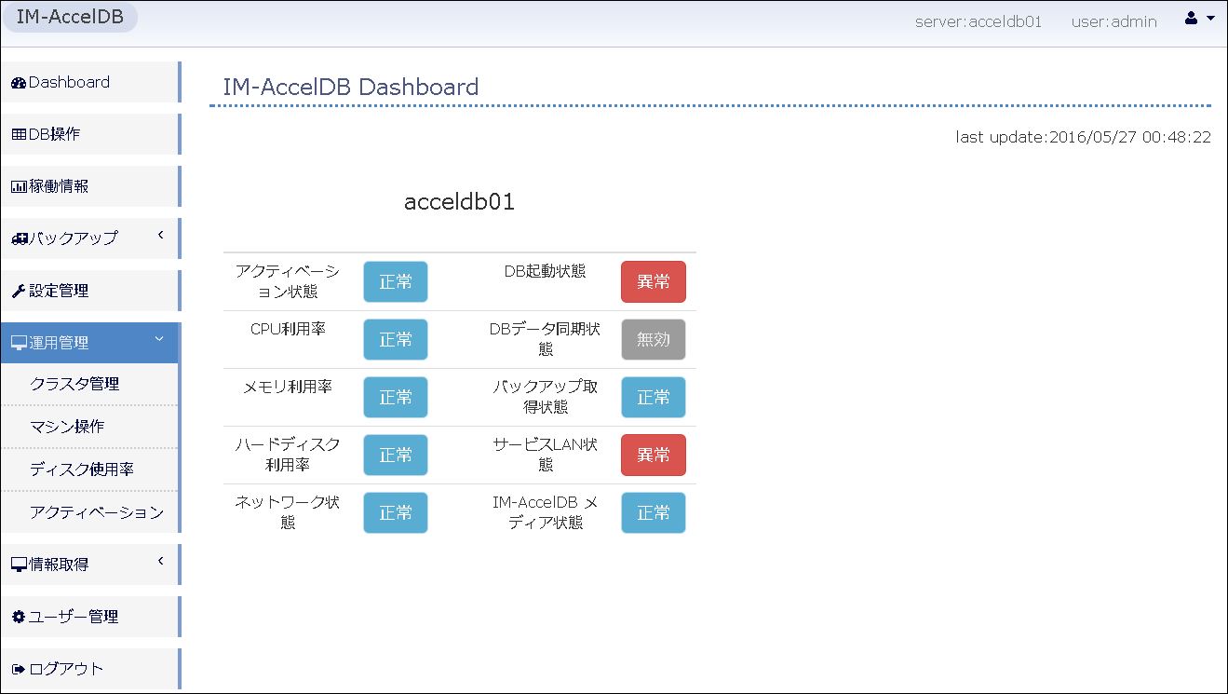Click the ログアウト sign-out icon
This screenshot has height=694, width=1228.
(x=19, y=669)
